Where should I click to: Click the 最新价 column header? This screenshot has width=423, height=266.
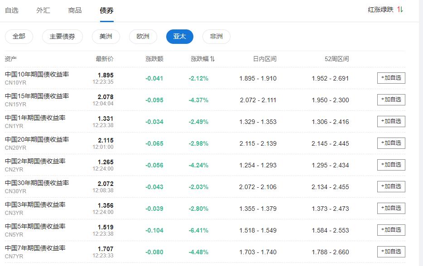pyautogui.click(x=105, y=59)
